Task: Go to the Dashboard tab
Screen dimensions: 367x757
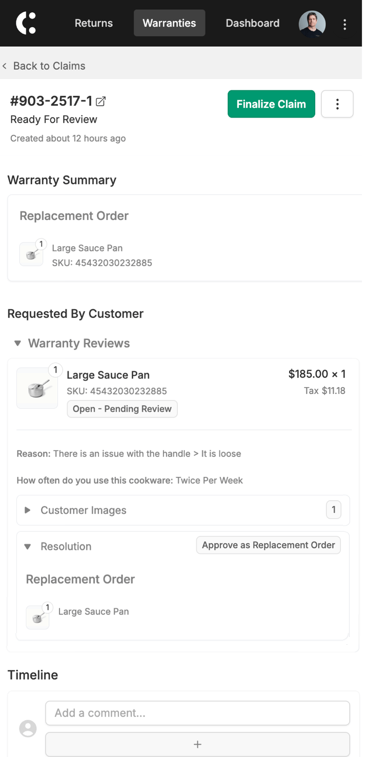Action: coord(253,23)
